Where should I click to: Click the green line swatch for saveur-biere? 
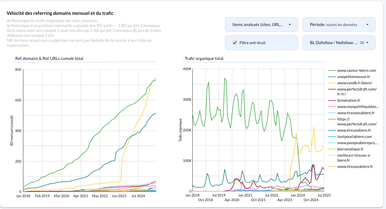(x=332, y=70)
